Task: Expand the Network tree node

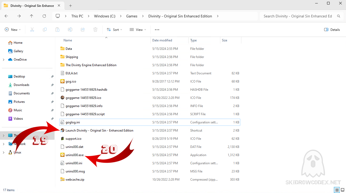Action: (3, 144)
